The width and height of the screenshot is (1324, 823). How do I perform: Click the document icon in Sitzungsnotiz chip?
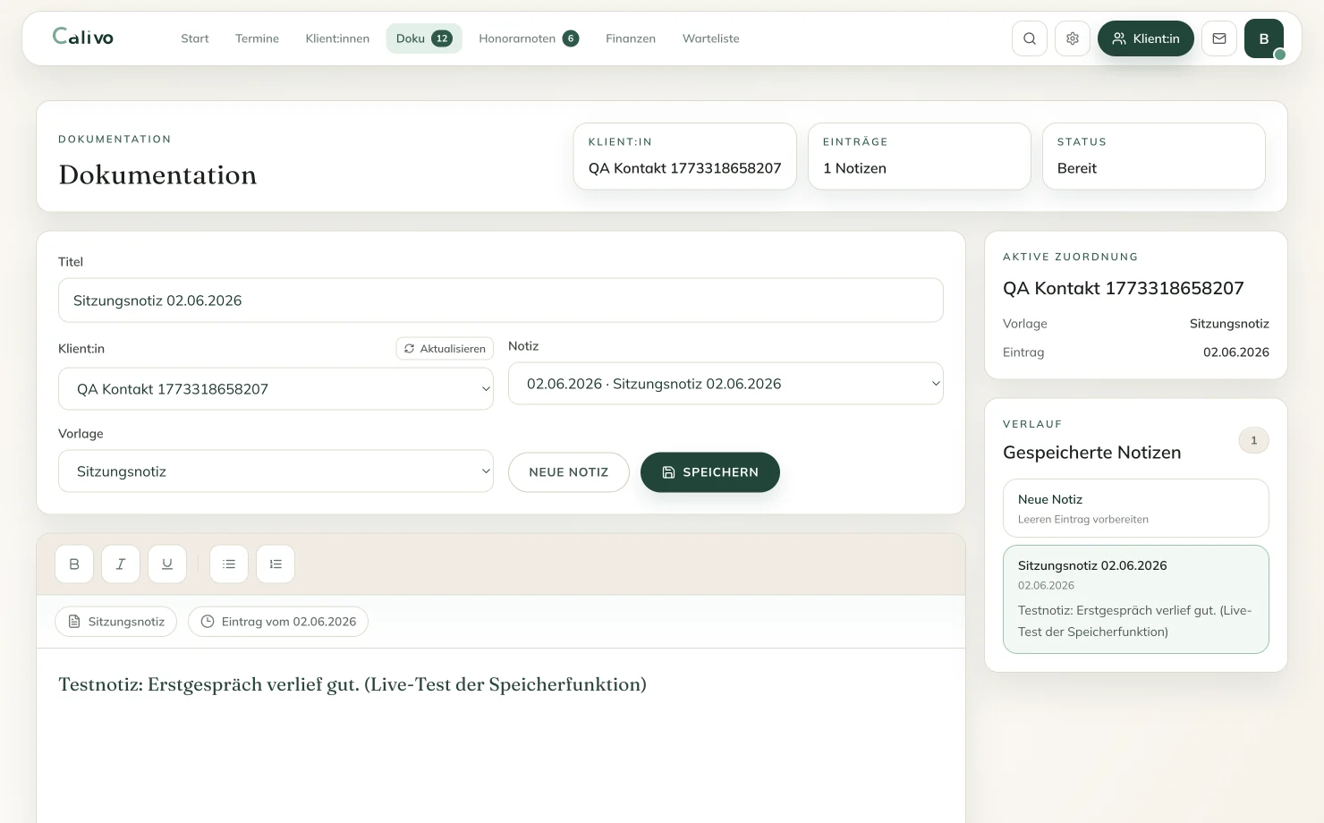[75, 622]
